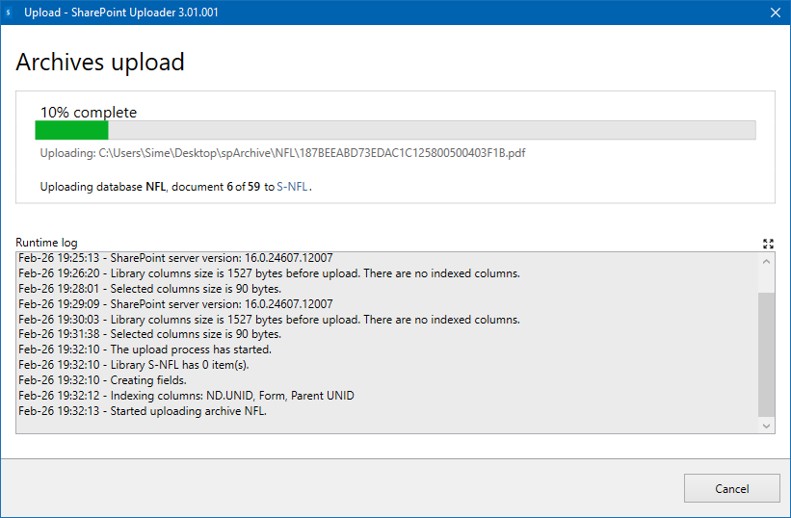
Task: Click the runtime log scrollbar thumb
Action: click(x=766, y=353)
